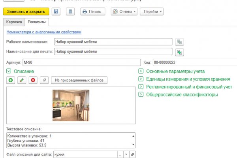
Task: Click the pencil edit image icon
Action: 22,80
